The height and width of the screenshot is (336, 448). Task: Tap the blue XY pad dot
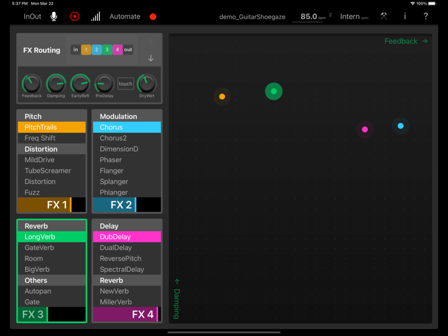[401, 125]
